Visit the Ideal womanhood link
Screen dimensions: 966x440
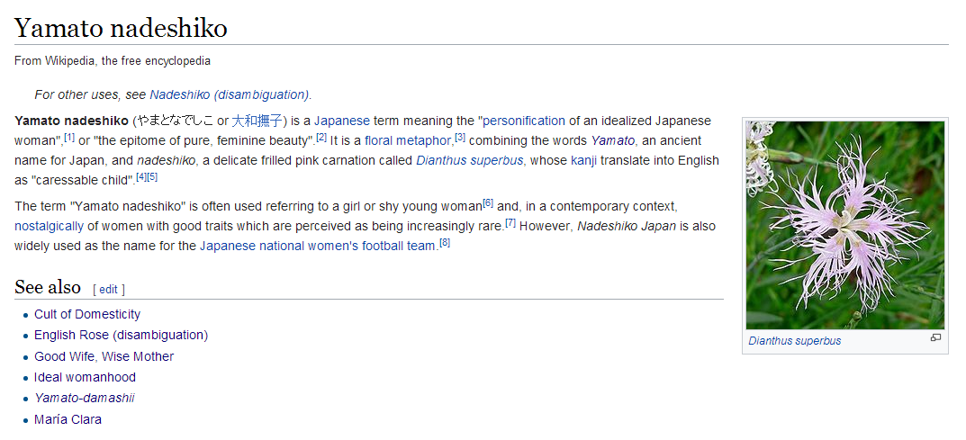[85, 377]
